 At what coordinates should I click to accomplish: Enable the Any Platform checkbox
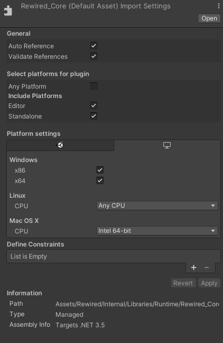94,86
